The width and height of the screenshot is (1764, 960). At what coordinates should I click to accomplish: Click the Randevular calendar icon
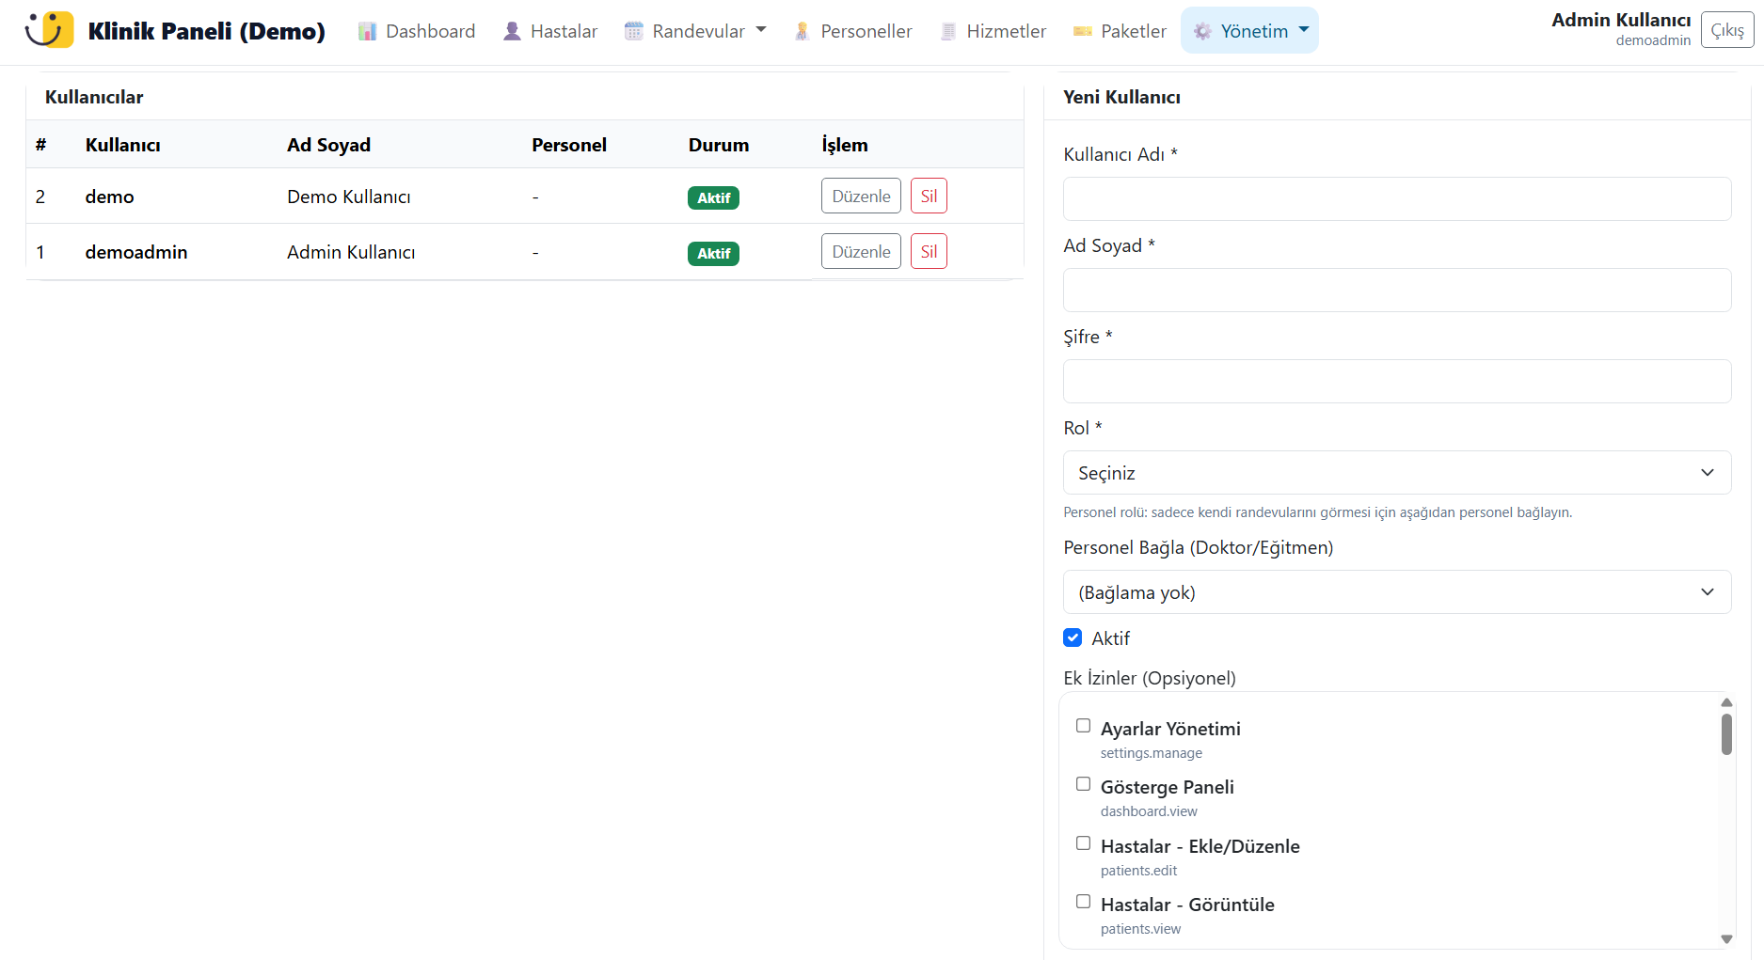pyautogui.click(x=634, y=32)
